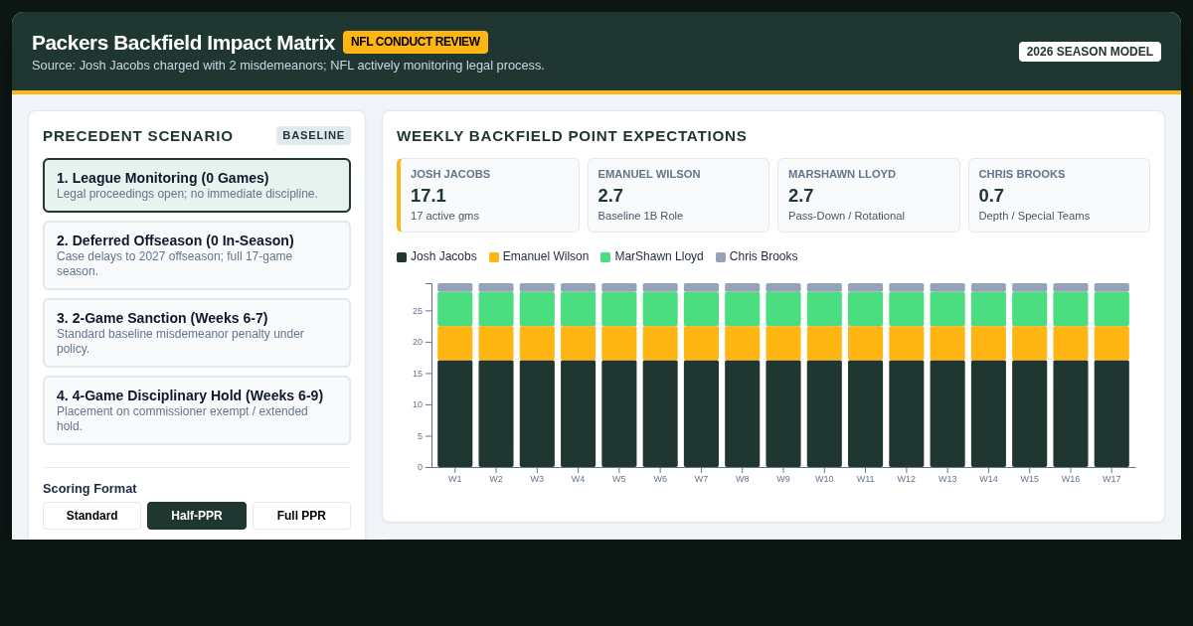Click the W15 stacked bar
The width and height of the screenshot is (1193, 626).
click(1029, 376)
